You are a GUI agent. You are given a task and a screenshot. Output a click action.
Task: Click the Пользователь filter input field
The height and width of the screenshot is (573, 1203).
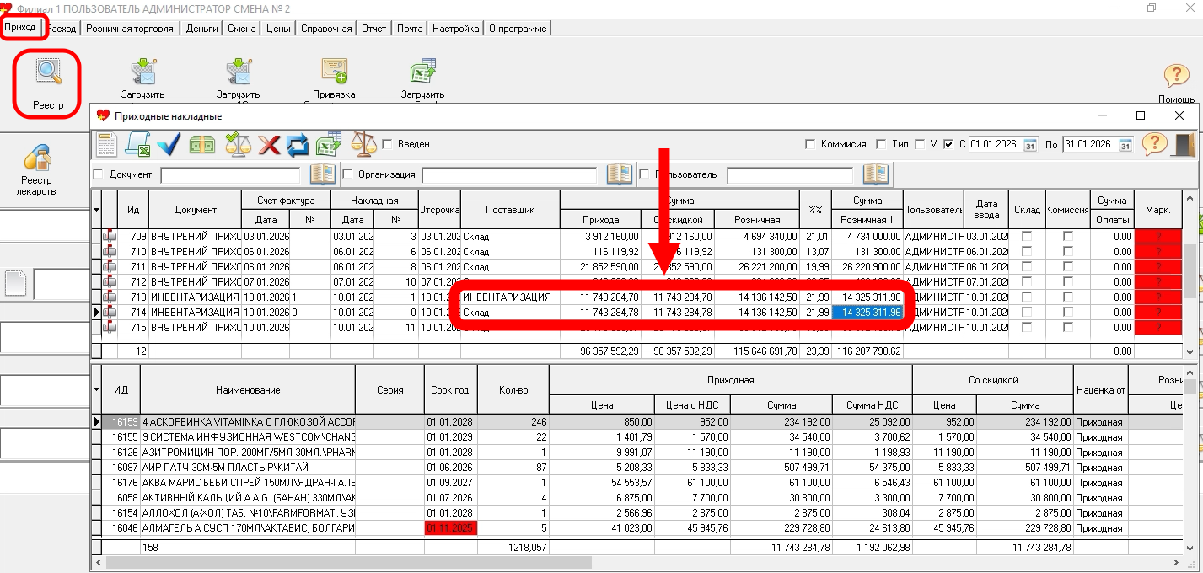point(790,174)
